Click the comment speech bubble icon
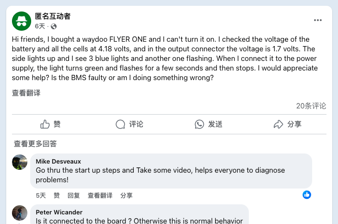Image resolution: width=338 pixels, height=224 pixels. coord(120,124)
